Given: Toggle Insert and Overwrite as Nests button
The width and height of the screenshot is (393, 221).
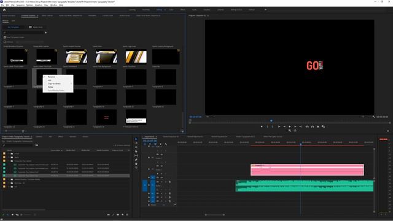Looking at the screenshot, I should click(x=145, y=144).
